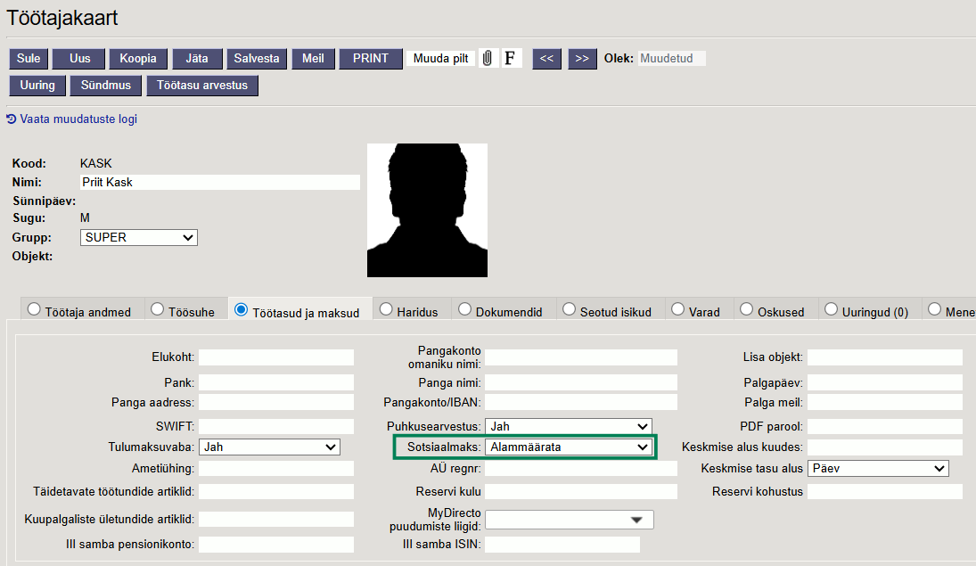Select the Tööandja andmed radio tab

click(x=34, y=310)
